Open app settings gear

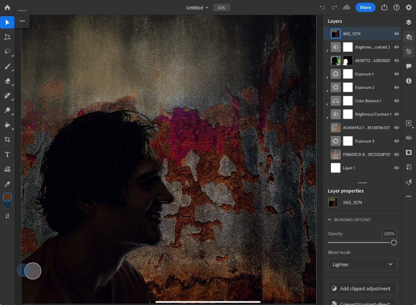[x=409, y=7]
